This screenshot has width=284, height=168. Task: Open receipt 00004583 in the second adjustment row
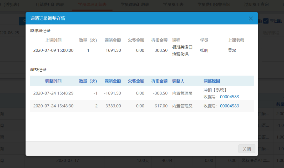click(x=229, y=106)
